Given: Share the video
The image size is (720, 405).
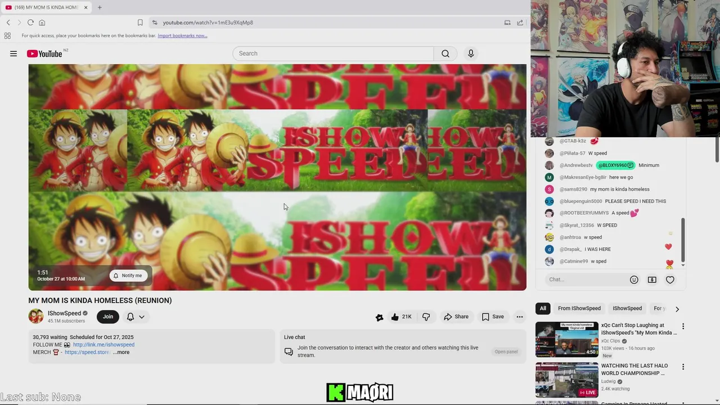Looking at the screenshot, I should coord(456,317).
